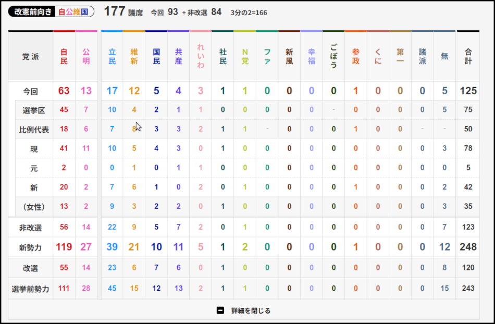Select the 国民 column header
This screenshot has width=495, height=324.
[156, 56]
